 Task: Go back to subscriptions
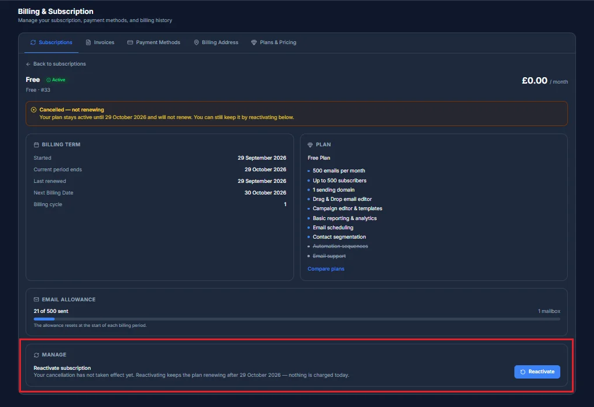pyautogui.click(x=56, y=64)
